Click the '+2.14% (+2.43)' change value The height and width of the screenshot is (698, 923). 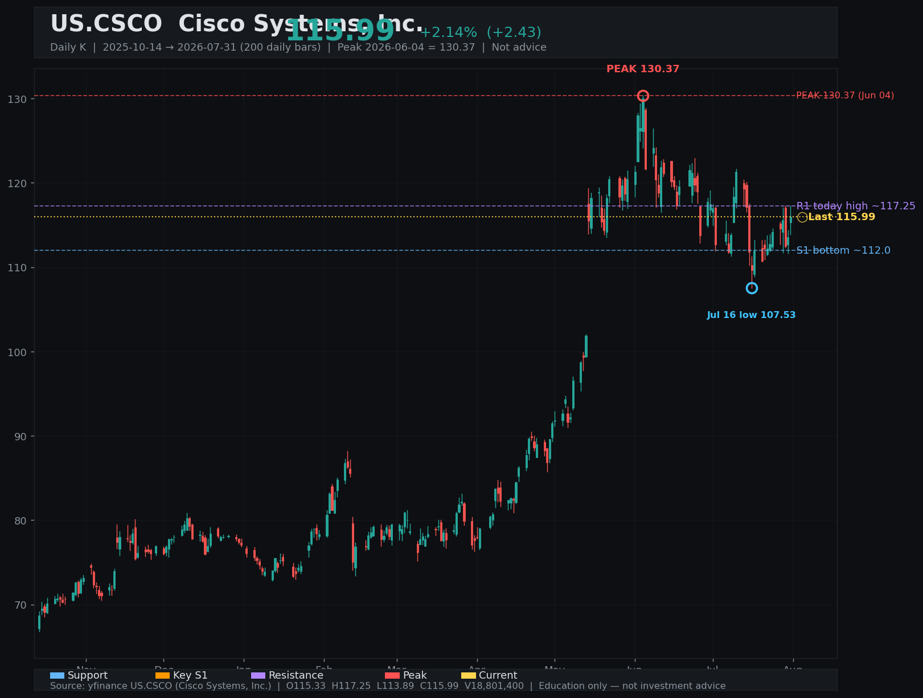[481, 32]
